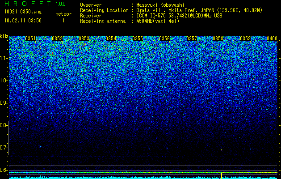Screen dimensions: 281x179
Task: Click the 0357 time marker
Action: point(192,38)
